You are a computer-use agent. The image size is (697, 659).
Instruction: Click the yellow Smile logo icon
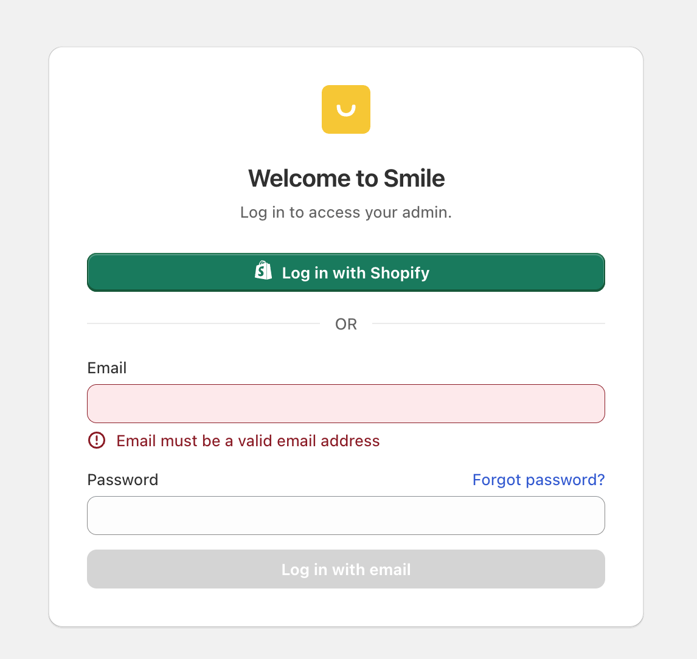(x=346, y=109)
